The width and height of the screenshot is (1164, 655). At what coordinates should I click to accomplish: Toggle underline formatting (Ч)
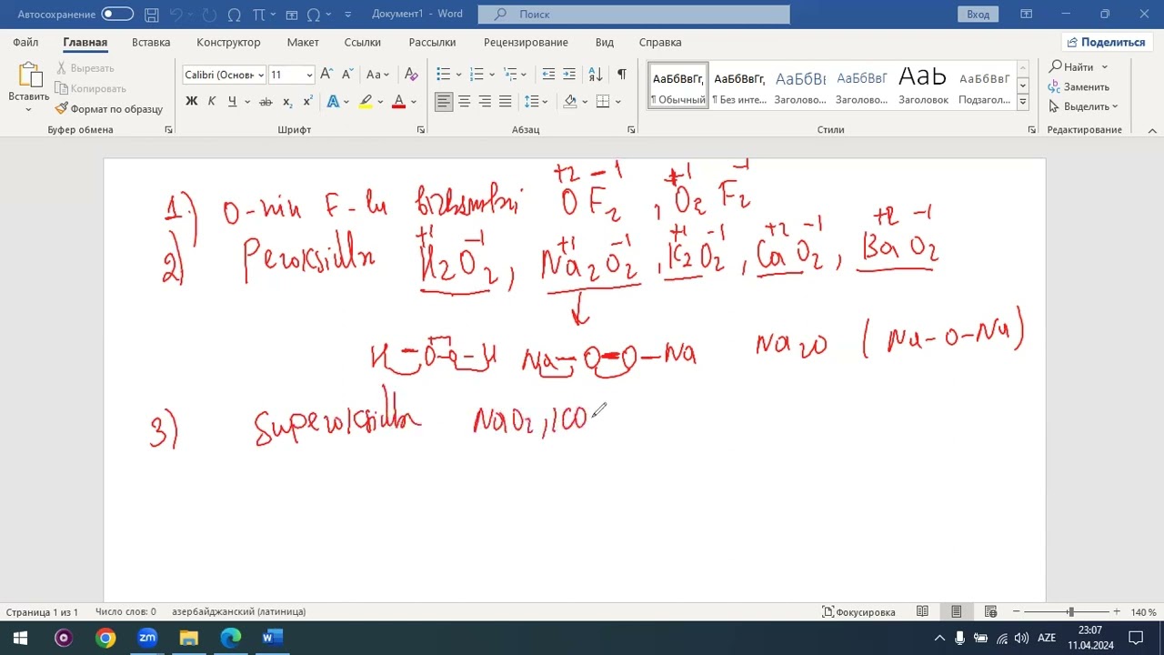(233, 101)
